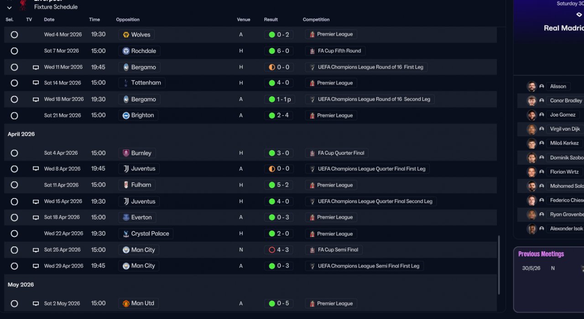This screenshot has height=319, width=584.
Task: Click the fixture list vertical scrollbar
Action: click(x=499, y=265)
